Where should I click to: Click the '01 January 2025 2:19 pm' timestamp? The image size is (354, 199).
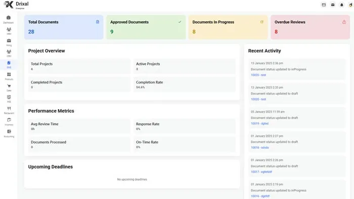[267, 184]
